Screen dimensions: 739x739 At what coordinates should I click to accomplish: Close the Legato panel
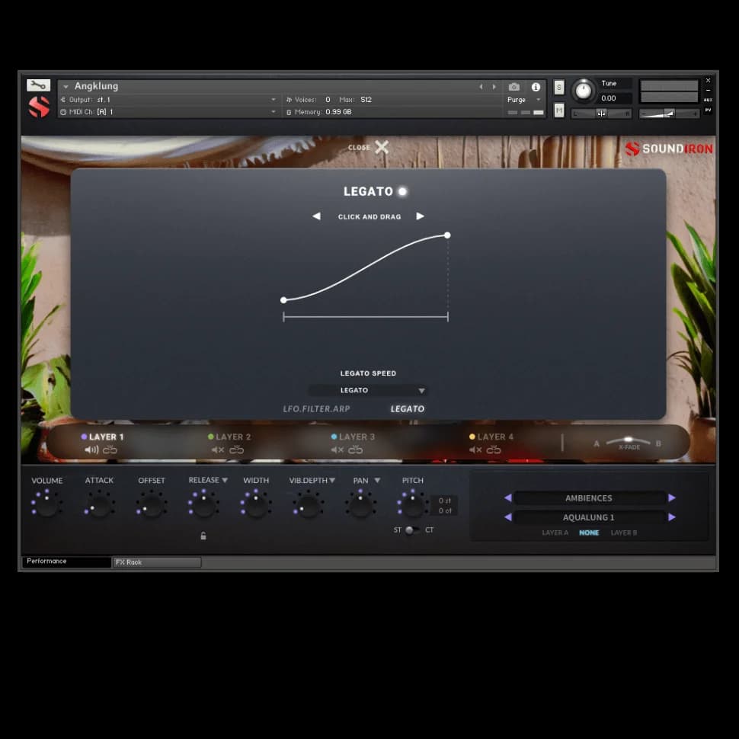(x=381, y=147)
